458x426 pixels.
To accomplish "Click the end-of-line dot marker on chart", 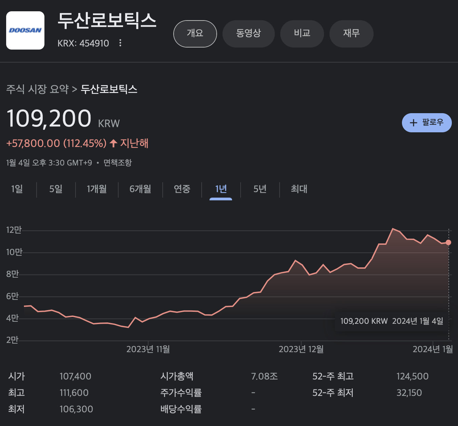I will pos(448,242).
